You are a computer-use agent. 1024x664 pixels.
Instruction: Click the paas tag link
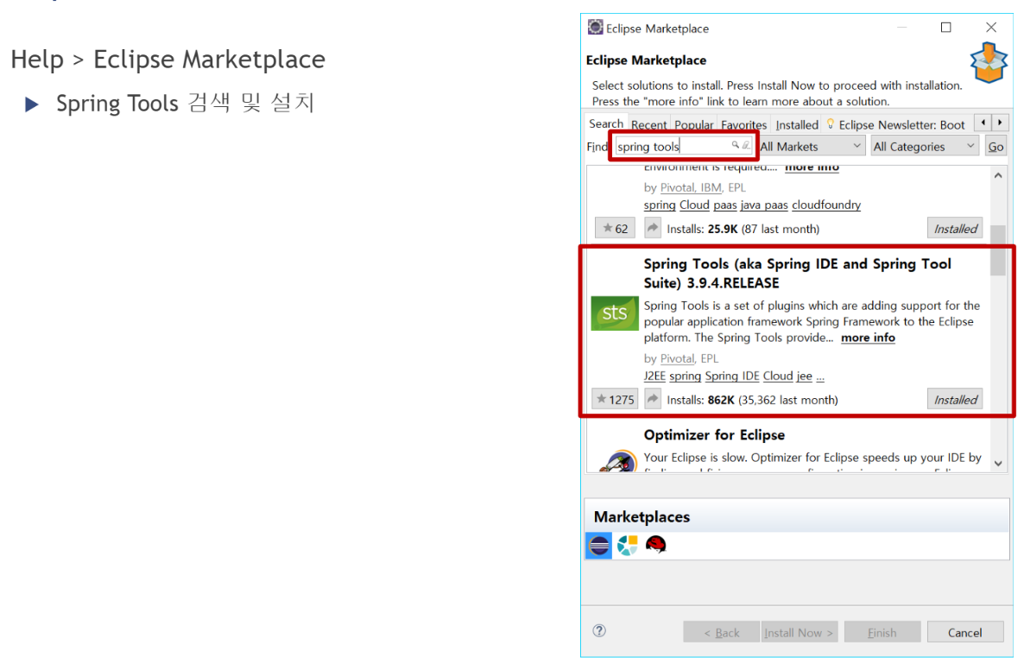click(725, 205)
